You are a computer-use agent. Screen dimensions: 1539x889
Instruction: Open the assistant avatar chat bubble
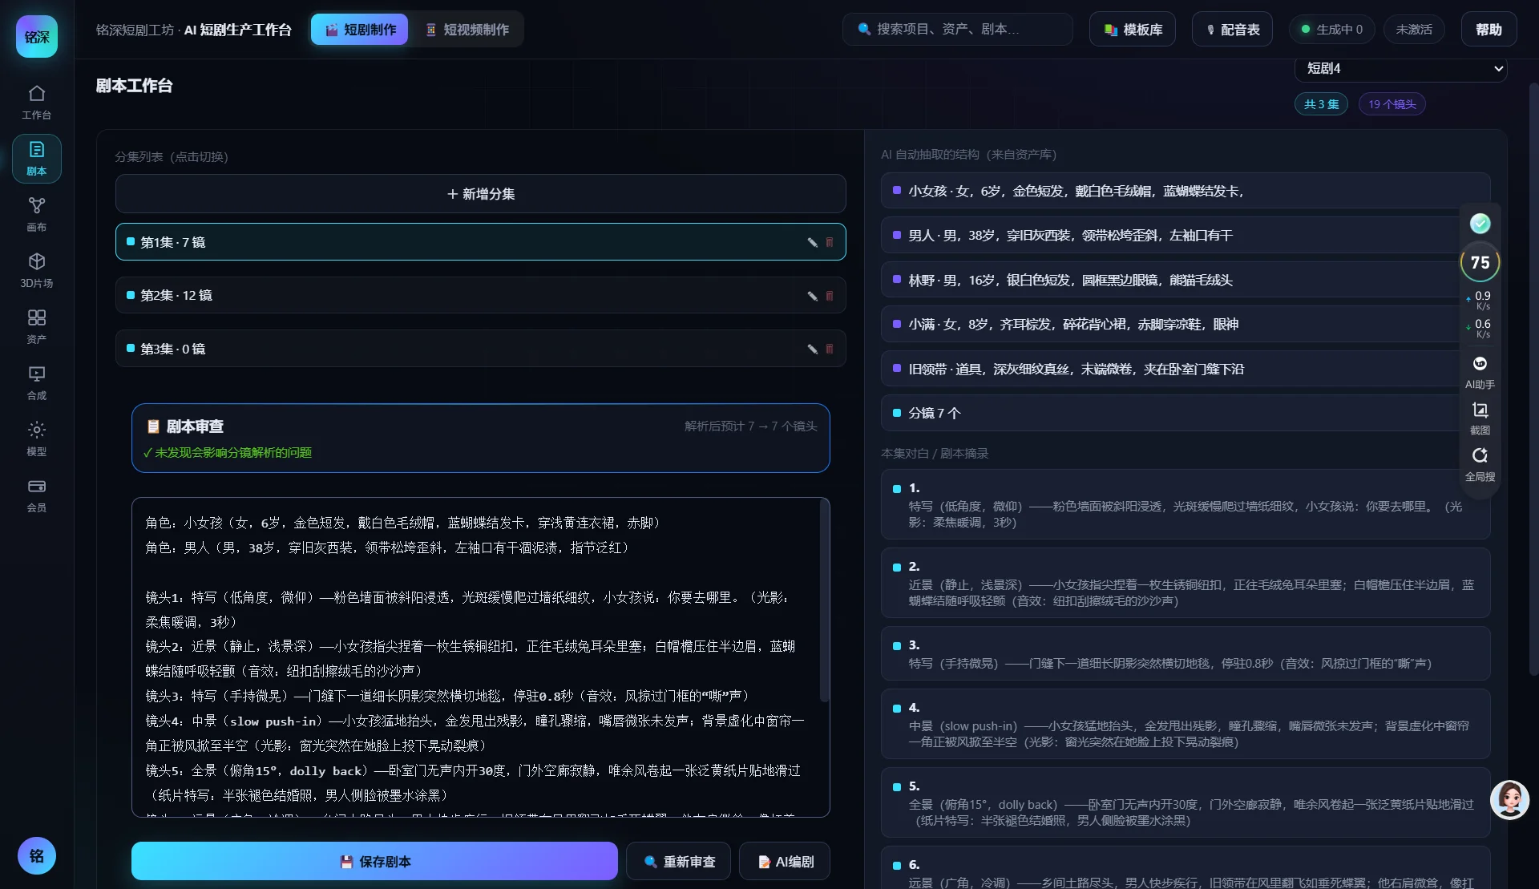tap(1509, 799)
